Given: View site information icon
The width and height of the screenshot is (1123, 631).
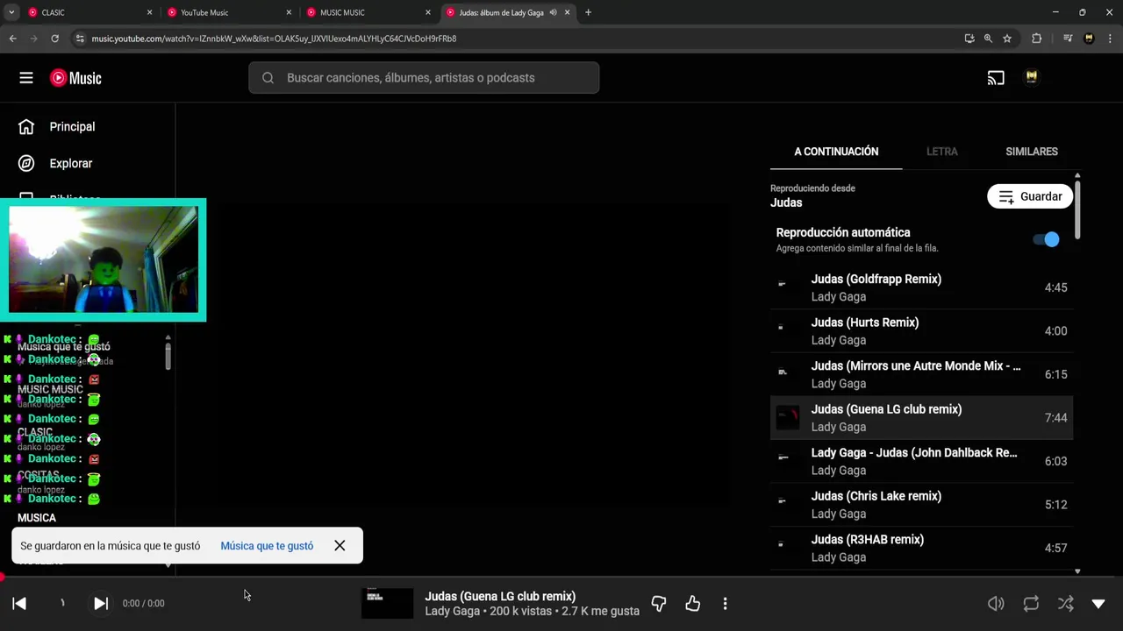Looking at the screenshot, I should click(x=80, y=39).
